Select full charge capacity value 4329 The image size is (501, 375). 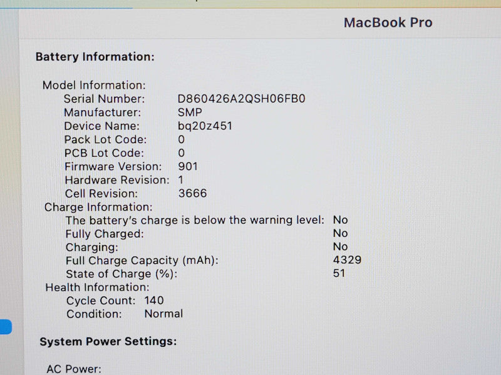tap(347, 260)
